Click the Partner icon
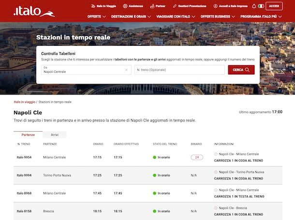 [152, 6]
